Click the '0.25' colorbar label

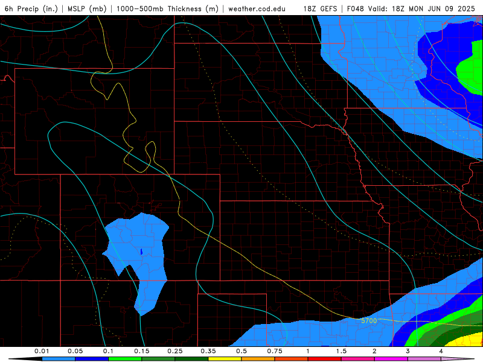pos(175,351)
